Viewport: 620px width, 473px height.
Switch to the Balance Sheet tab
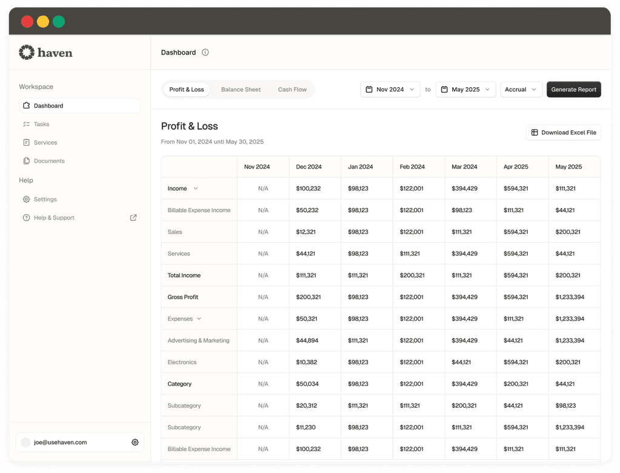click(x=240, y=90)
